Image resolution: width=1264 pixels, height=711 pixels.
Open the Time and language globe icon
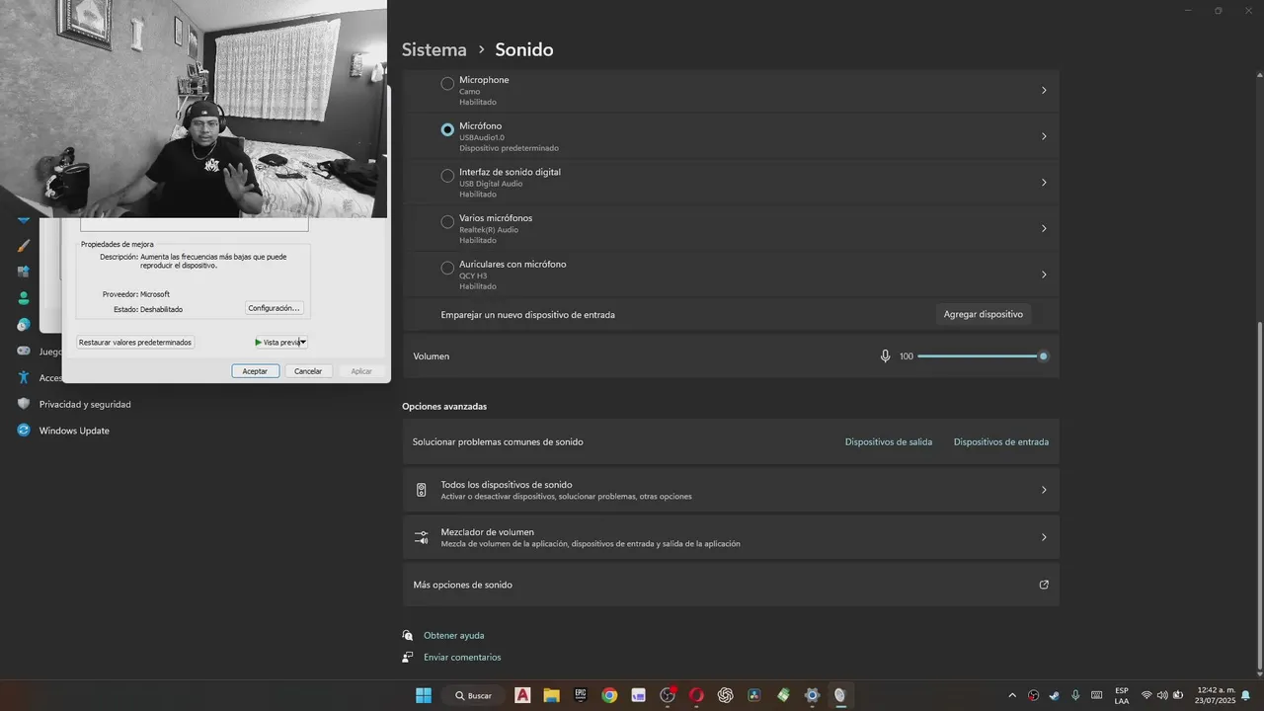(x=24, y=324)
